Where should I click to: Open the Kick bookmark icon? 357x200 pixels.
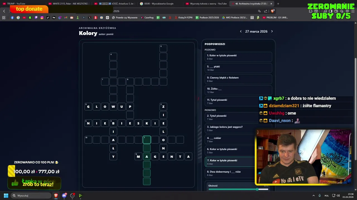tap(30, 17)
